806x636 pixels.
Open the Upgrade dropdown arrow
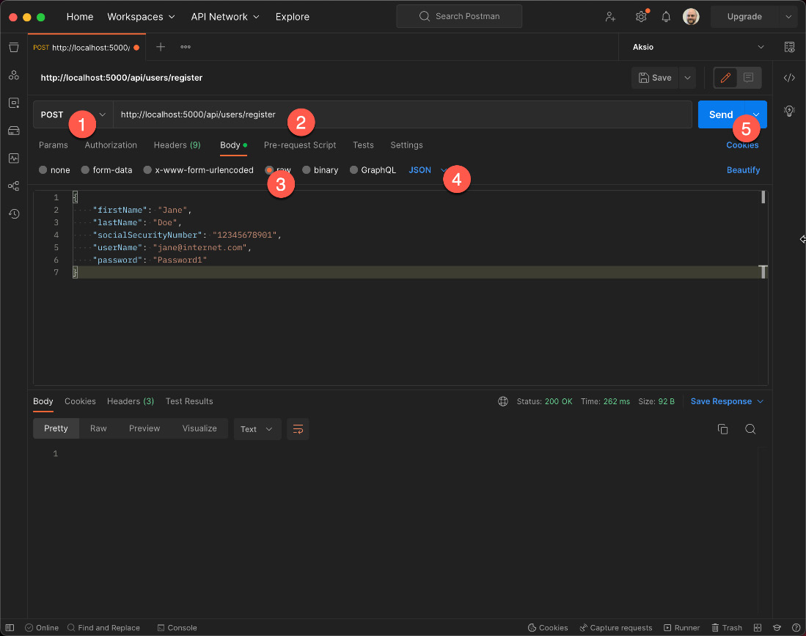pyautogui.click(x=788, y=17)
